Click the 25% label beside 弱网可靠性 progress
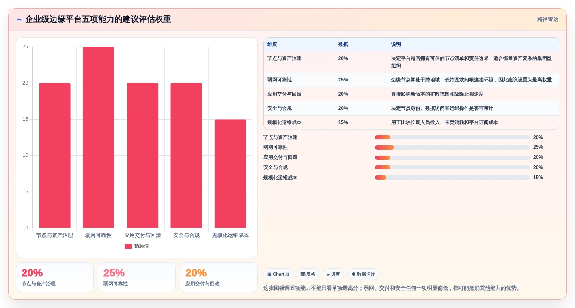The height and width of the screenshot is (308, 575). click(x=538, y=148)
